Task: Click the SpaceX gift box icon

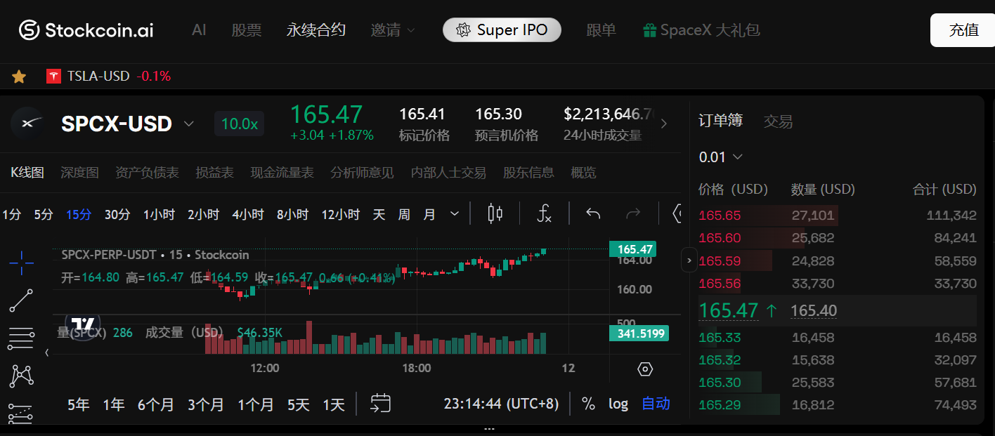Action: pos(649,30)
